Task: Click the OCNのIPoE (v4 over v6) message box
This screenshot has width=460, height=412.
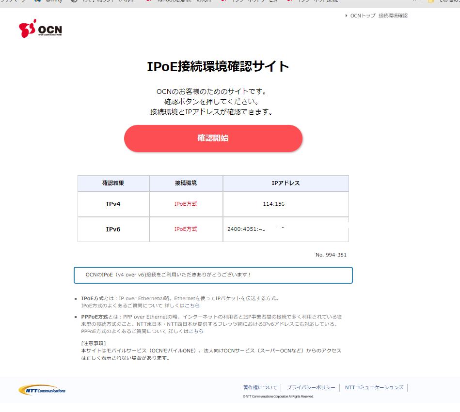Action: tap(213, 275)
